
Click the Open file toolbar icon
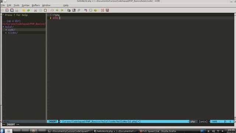tap(2, 10)
